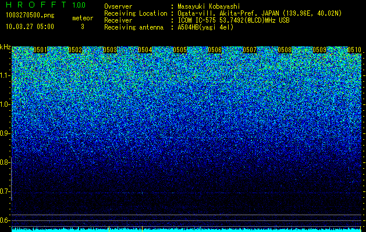
Task: Click the kHz axis unit label
Action: click(x=5, y=47)
